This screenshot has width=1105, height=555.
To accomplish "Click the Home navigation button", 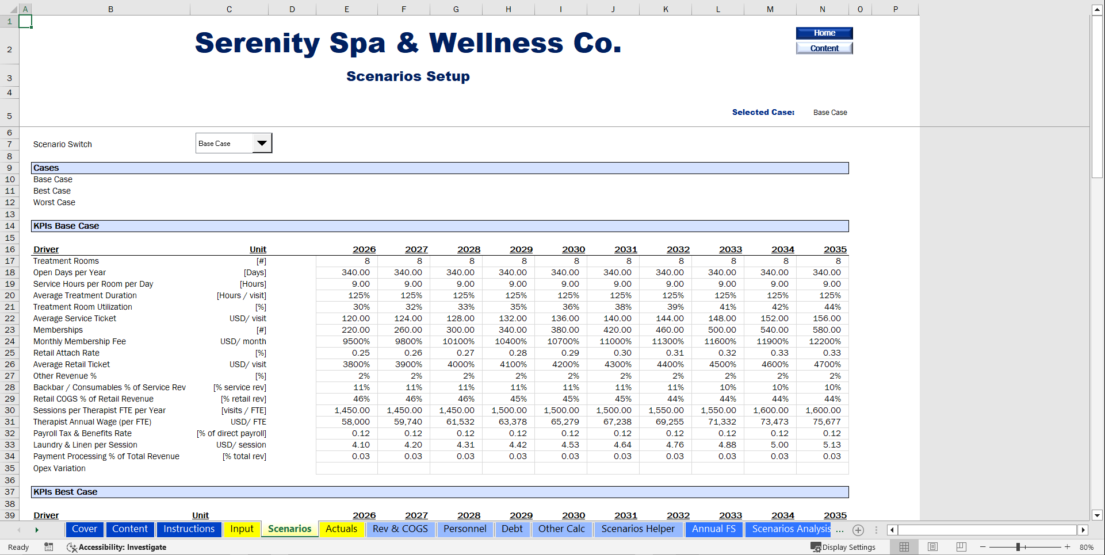I will pyautogui.click(x=824, y=33).
